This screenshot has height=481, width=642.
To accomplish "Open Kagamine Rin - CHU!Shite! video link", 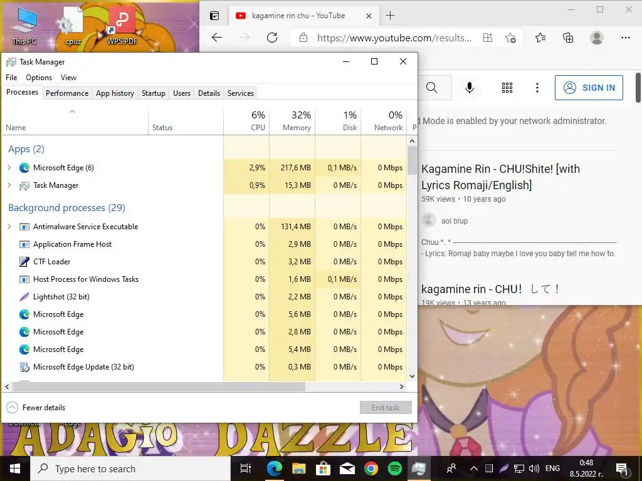I will [x=500, y=177].
